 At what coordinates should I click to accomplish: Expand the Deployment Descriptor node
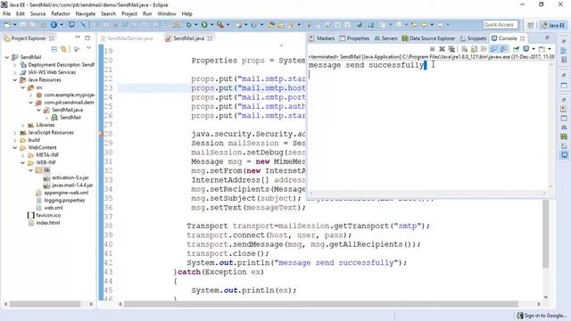point(15,65)
